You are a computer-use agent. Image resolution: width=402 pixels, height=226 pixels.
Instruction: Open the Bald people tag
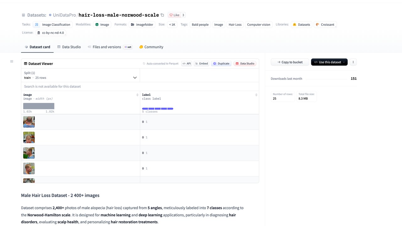(x=200, y=24)
